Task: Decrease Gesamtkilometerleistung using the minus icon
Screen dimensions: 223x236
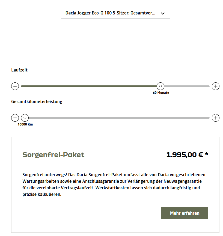Action: pyautogui.click(x=15, y=118)
